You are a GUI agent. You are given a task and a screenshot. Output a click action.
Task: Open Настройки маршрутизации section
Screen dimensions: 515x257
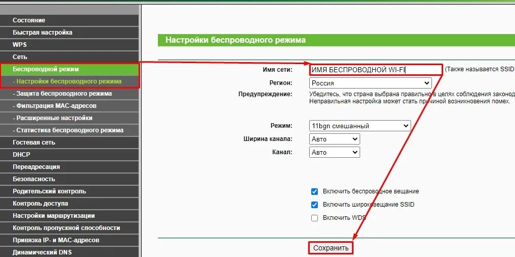[69, 216]
